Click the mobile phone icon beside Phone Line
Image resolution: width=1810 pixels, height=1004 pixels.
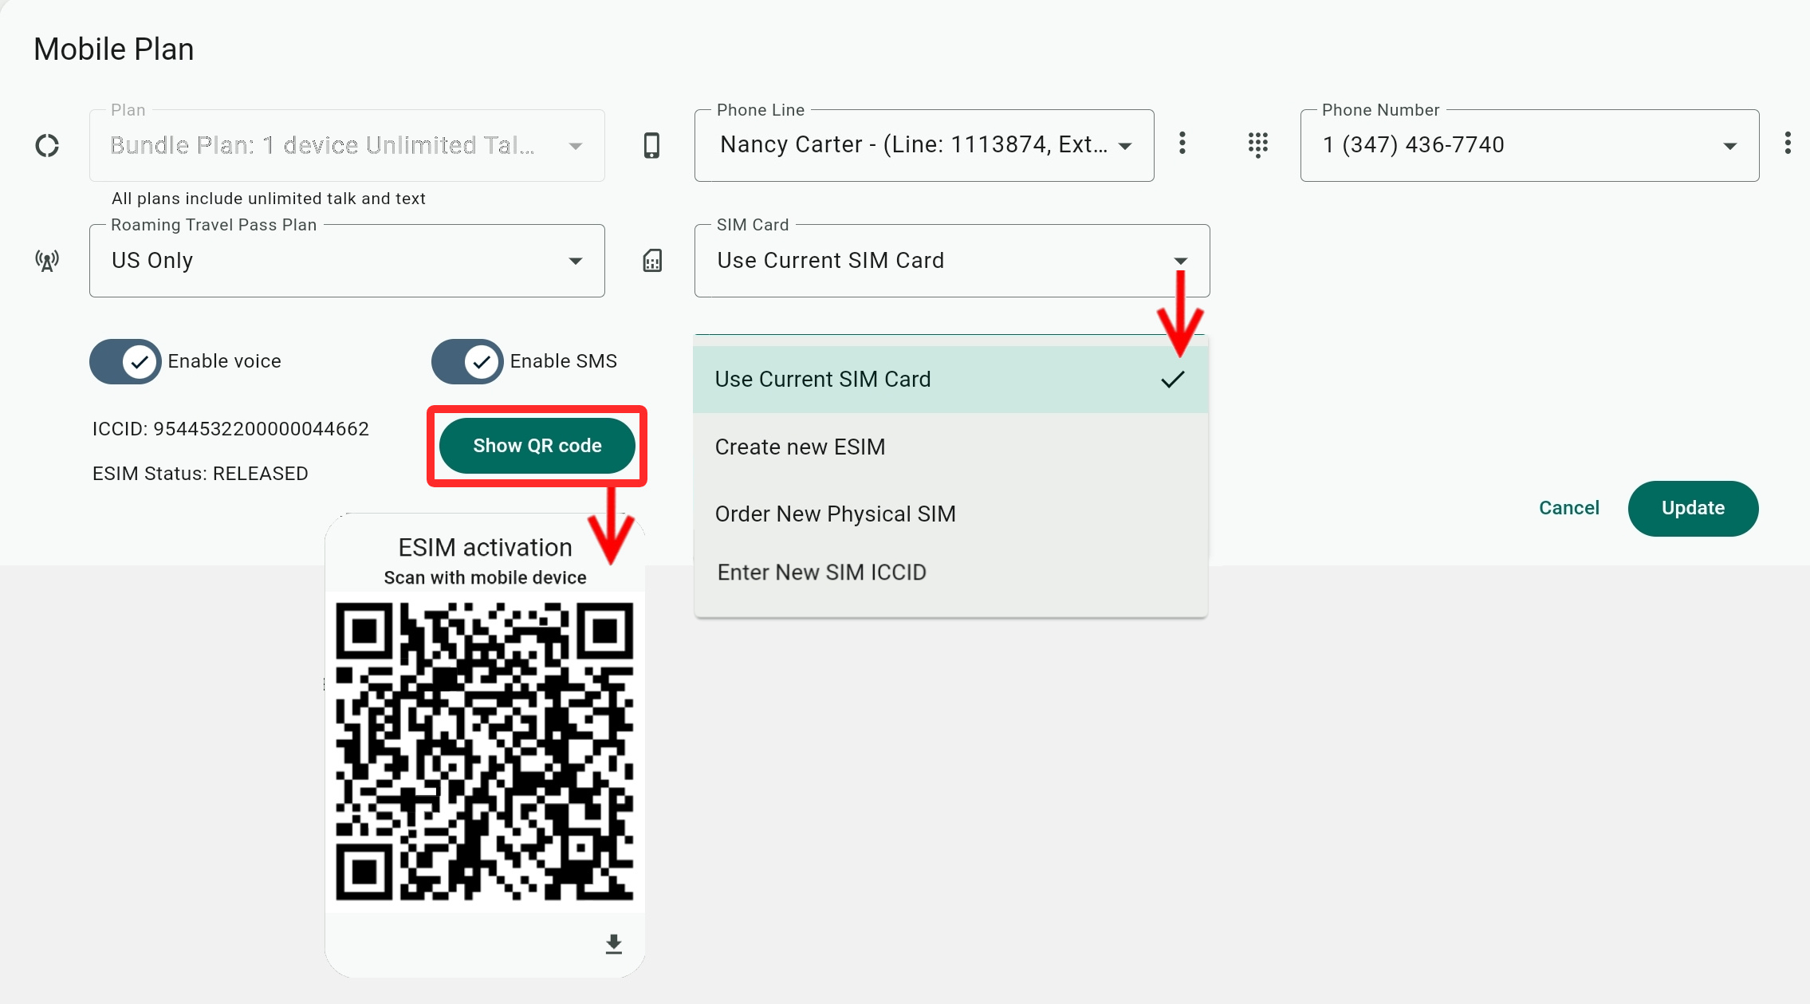pos(651,145)
